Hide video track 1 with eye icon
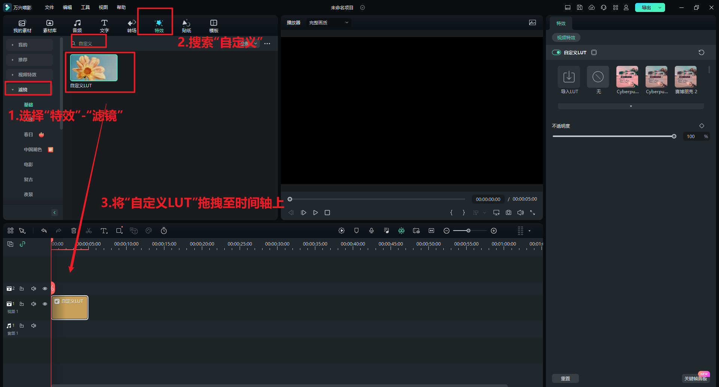719x387 pixels. tap(45, 304)
